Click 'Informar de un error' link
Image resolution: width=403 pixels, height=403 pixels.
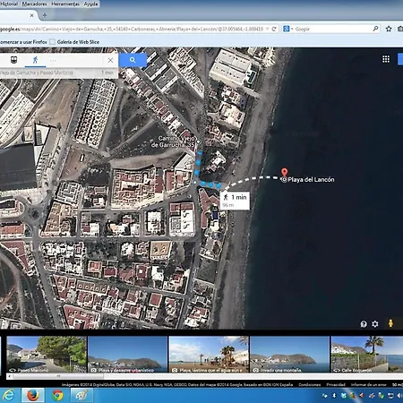point(368,384)
